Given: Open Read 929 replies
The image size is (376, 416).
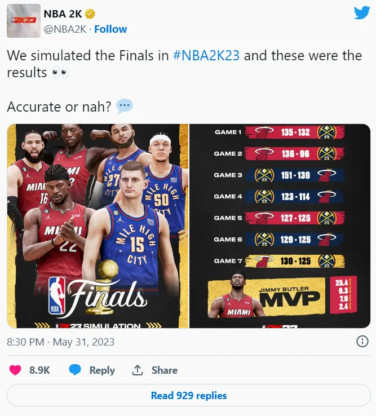Looking at the screenshot, I should point(189,395).
